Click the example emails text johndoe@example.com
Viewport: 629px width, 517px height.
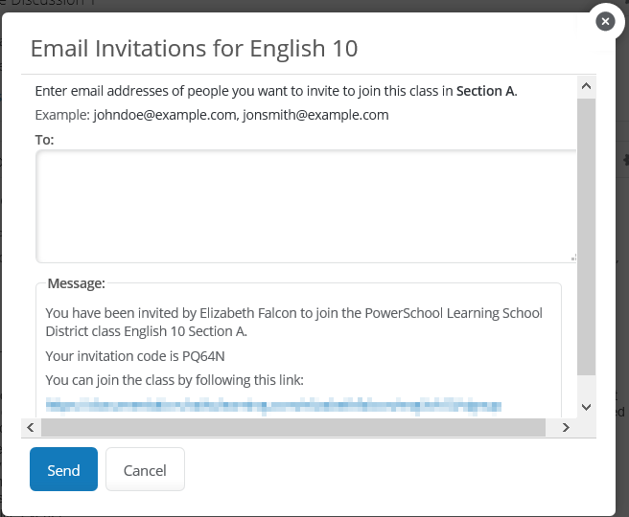click(165, 115)
